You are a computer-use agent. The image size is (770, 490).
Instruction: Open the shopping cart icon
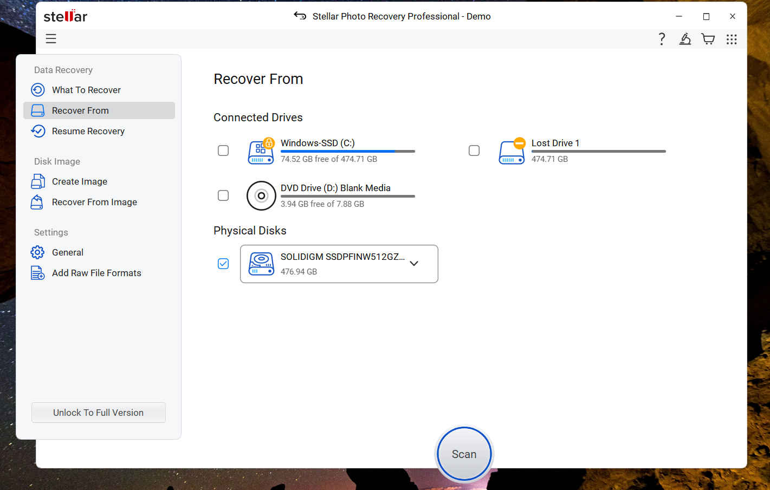[x=708, y=39]
